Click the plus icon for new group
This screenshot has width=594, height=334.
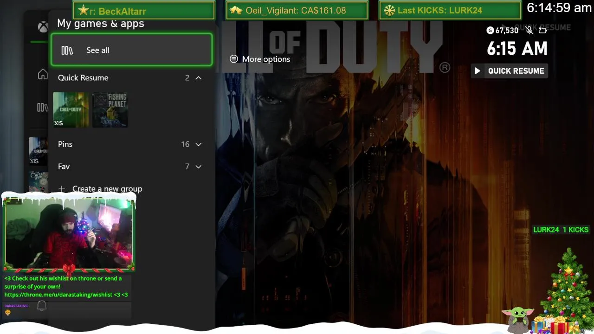point(62,189)
